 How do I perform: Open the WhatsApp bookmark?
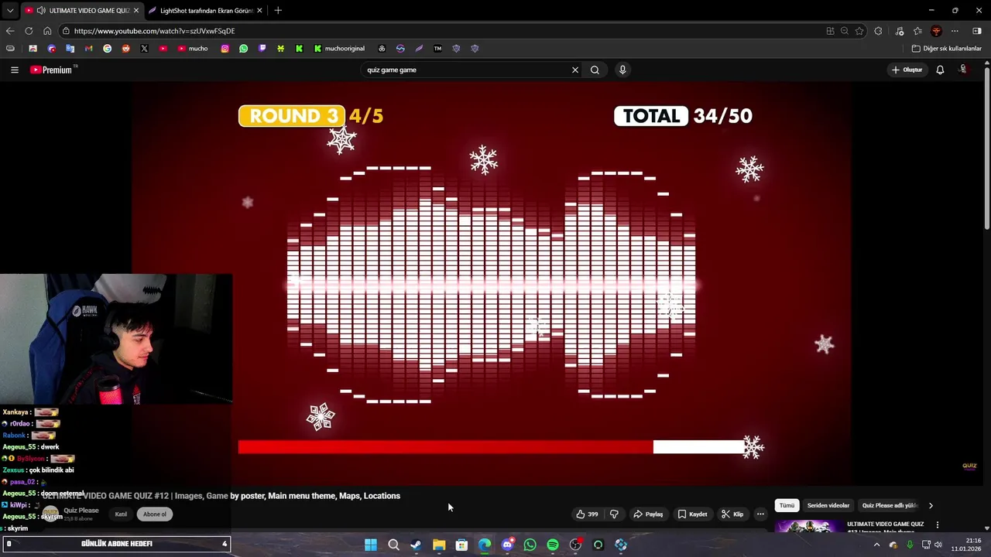(243, 48)
